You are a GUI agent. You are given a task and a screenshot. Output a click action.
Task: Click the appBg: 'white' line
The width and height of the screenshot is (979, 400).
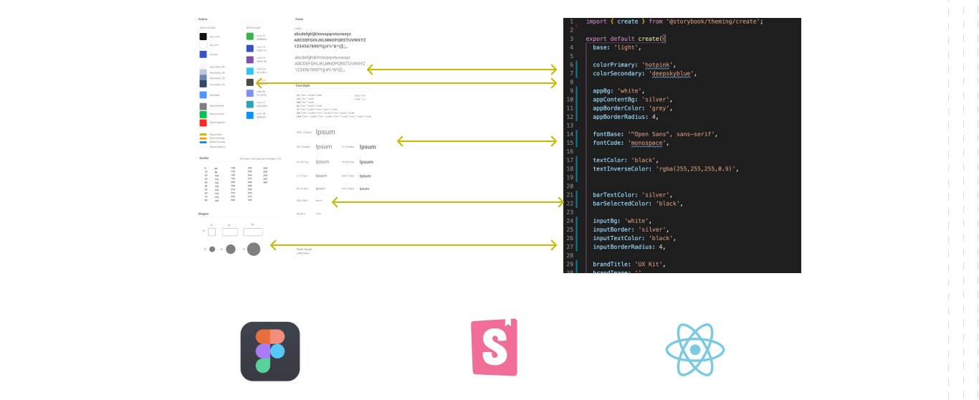(x=619, y=91)
